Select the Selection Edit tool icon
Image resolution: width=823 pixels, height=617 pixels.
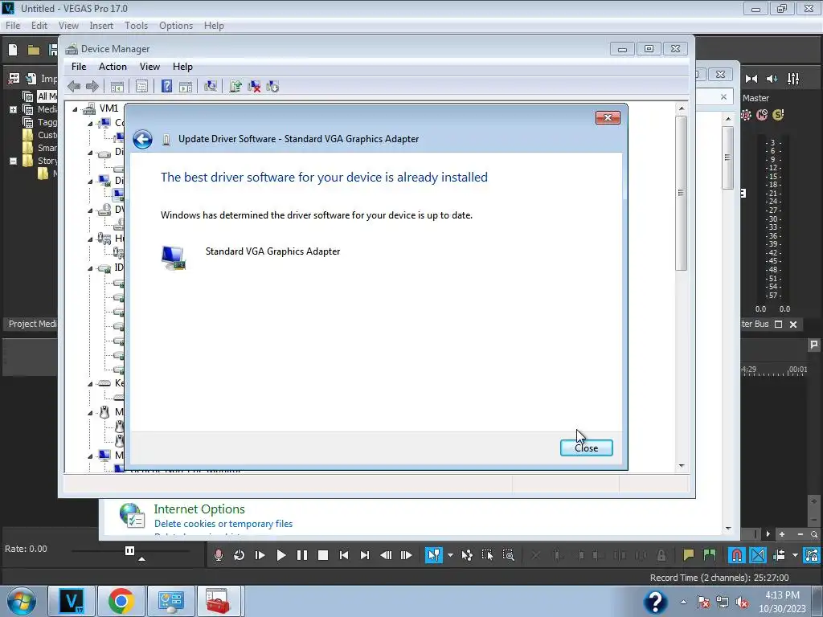click(x=487, y=555)
